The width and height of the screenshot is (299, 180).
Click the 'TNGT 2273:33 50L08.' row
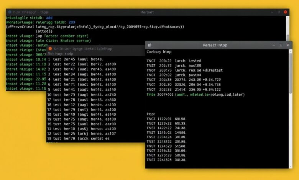[166, 155]
